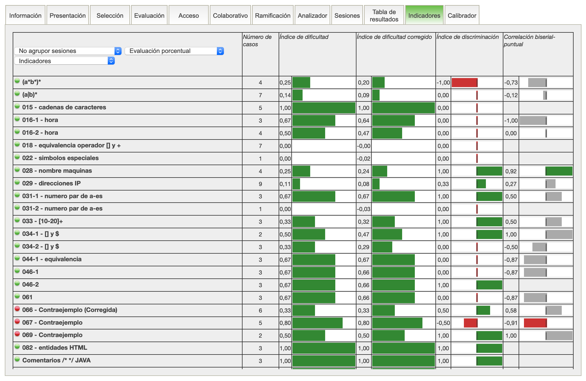The height and width of the screenshot is (381, 586).
Task: Click red status icon for 069 - Contraejemplo
Action: coord(17,334)
